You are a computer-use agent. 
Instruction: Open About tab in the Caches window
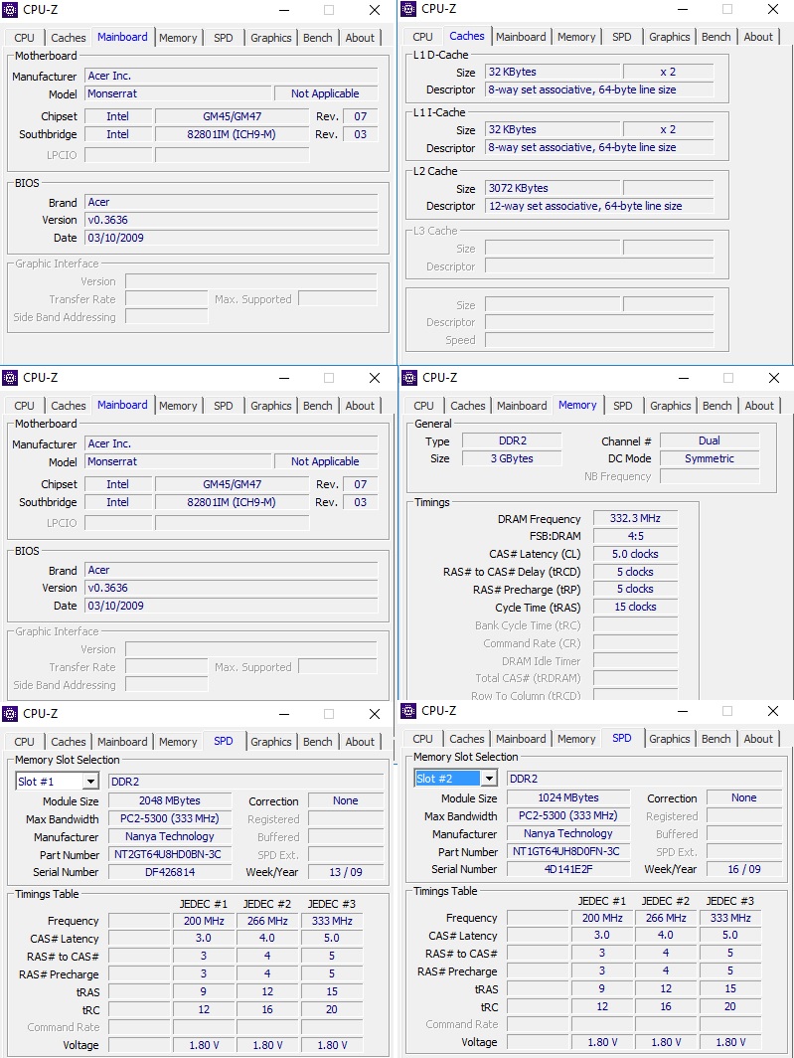pyautogui.click(x=758, y=37)
